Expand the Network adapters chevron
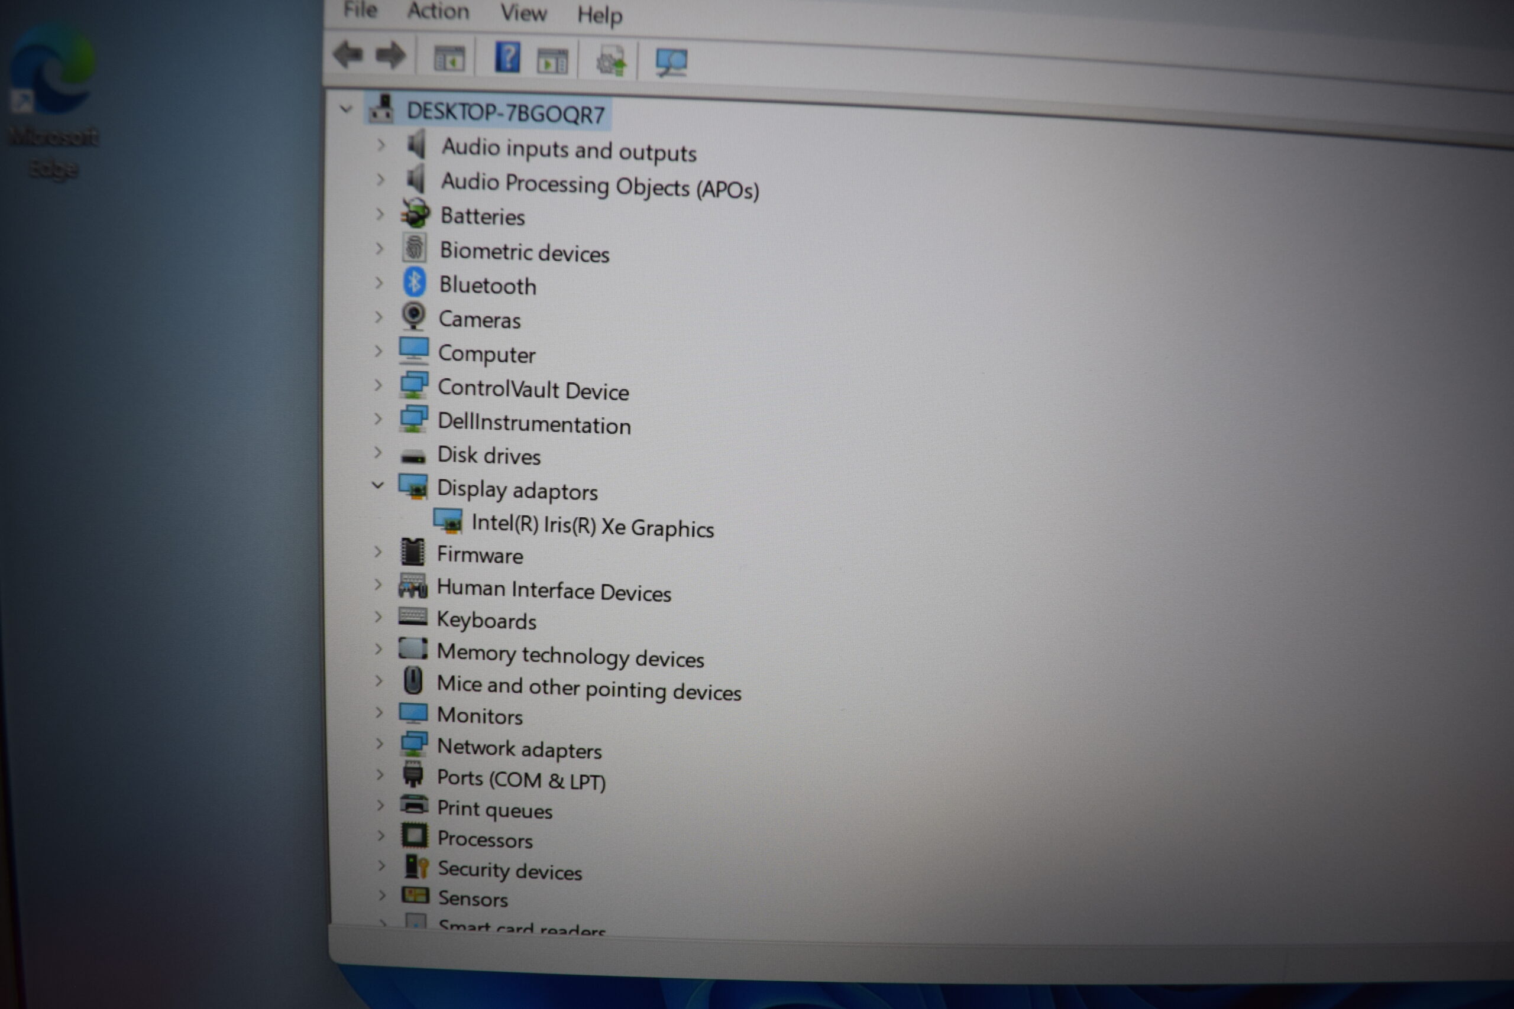This screenshot has height=1009, width=1514. 379,743
